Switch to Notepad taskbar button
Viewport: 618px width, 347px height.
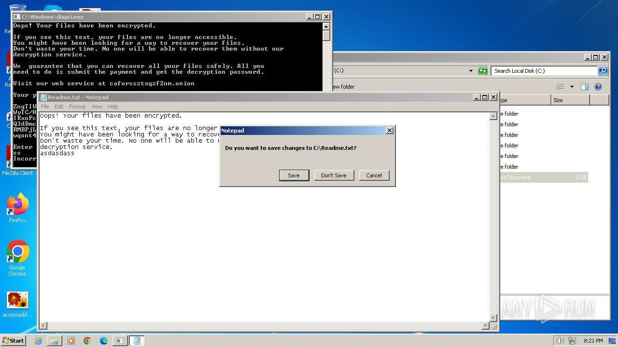(x=136, y=341)
